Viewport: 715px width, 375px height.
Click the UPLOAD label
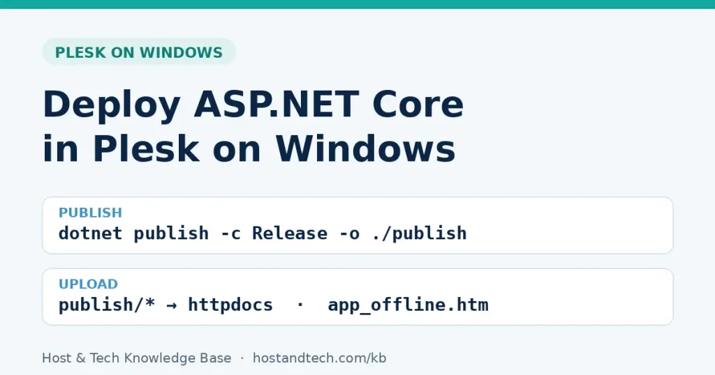[88, 284]
